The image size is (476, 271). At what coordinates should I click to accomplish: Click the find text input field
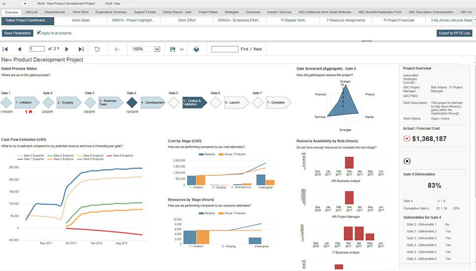click(x=225, y=49)
